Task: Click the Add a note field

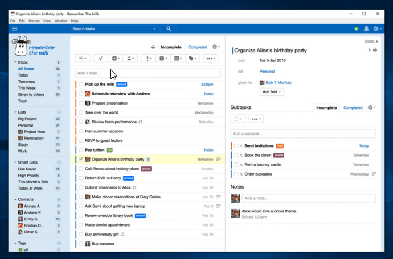Action: point(309,198)
